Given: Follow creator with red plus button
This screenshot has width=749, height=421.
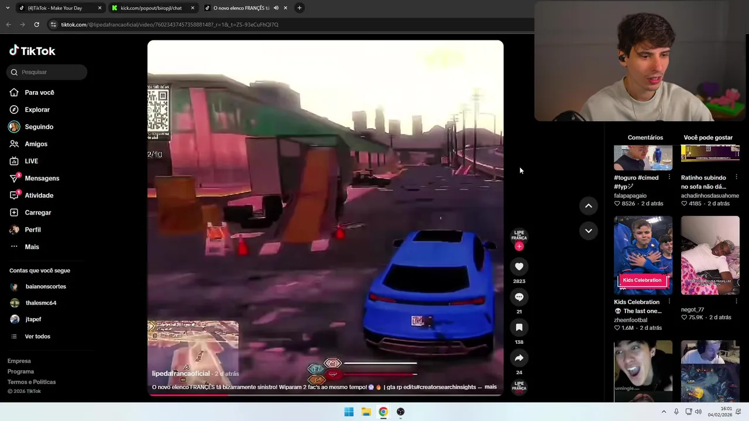Looking at the screenshot, I should coord(519,246).
